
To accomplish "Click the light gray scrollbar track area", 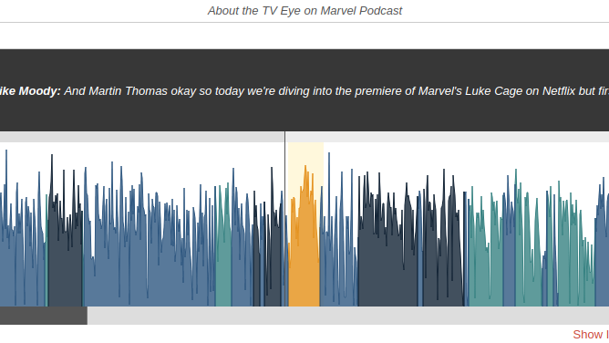I will point(348,316).
